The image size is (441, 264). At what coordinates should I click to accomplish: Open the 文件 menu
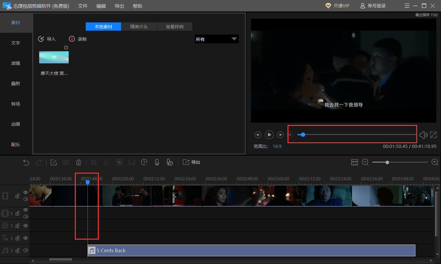[83, 6]
